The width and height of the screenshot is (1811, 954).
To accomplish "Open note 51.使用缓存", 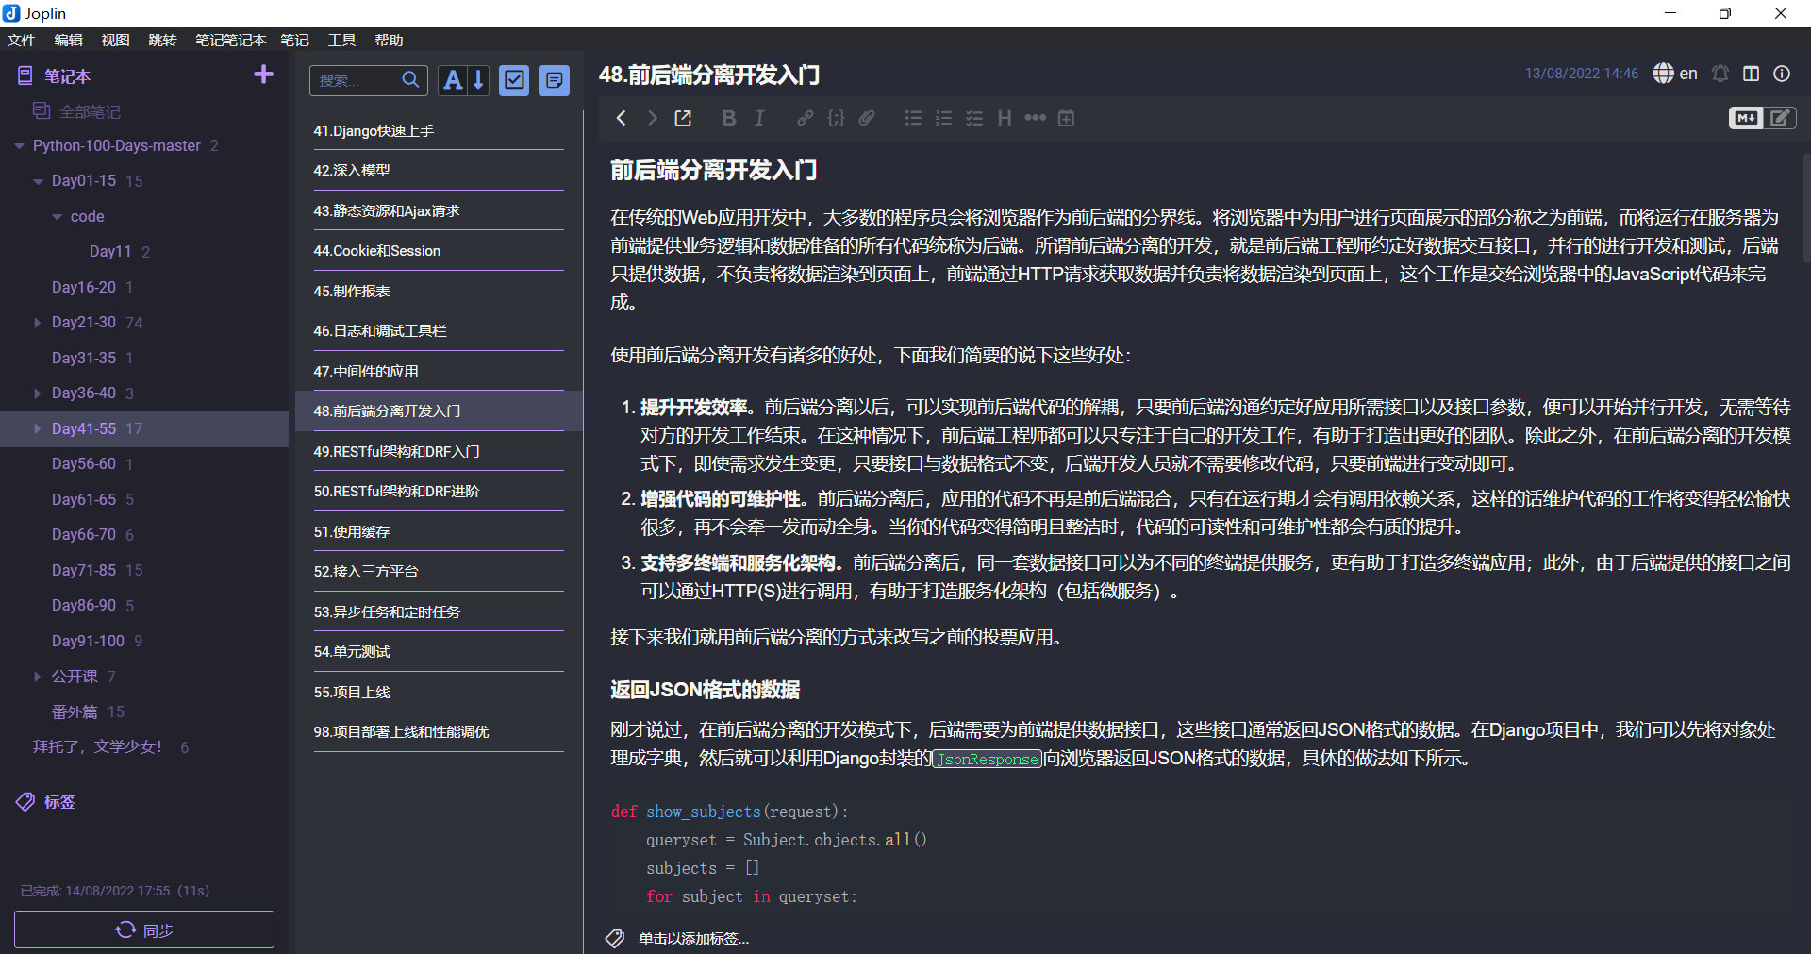I will click(x=439, y=531).
